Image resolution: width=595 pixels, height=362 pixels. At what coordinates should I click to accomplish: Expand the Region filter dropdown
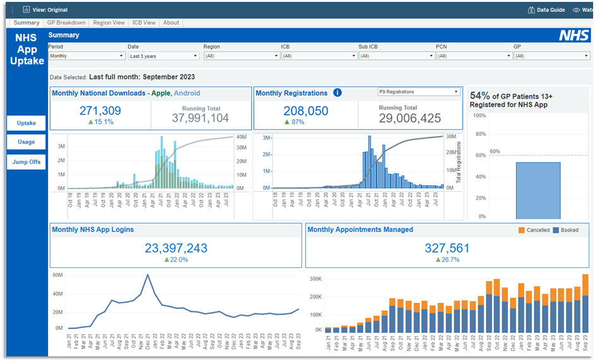point(242,55)
